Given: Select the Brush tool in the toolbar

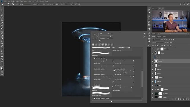Looking at the screenshot, I should 2,28.
